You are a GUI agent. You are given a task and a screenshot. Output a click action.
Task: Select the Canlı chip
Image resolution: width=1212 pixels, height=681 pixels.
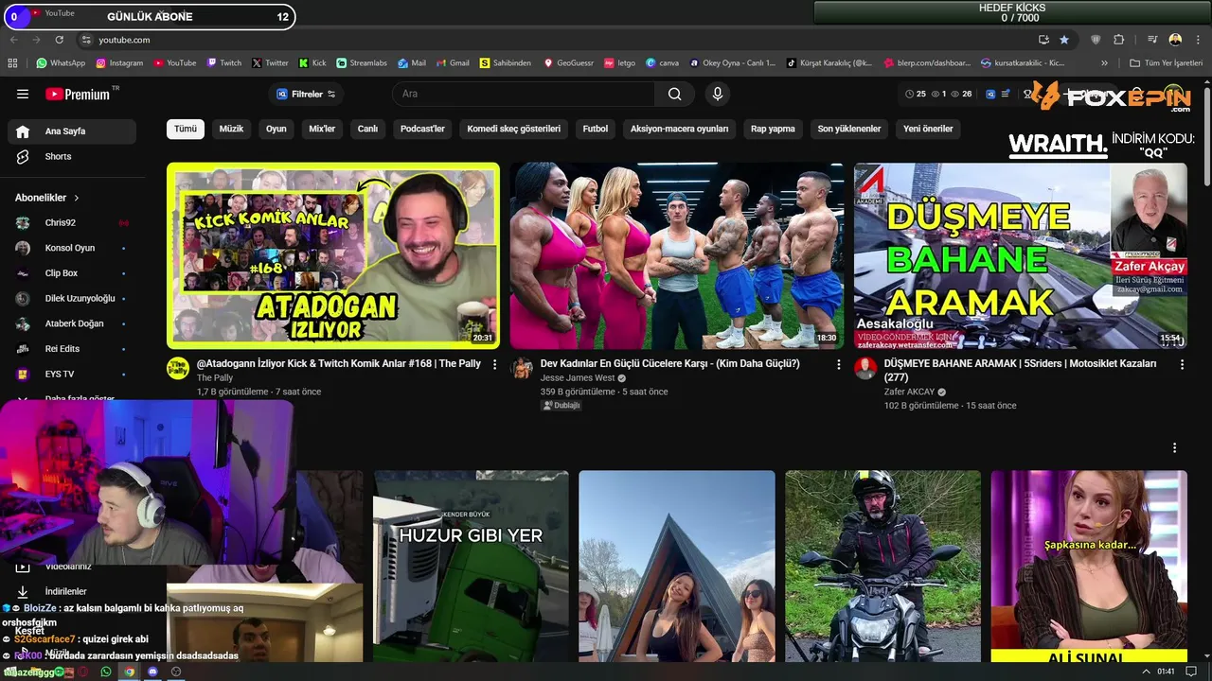coord(367,129)
